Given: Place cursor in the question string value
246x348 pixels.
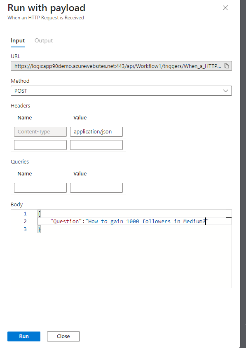Looking at the screenshot, I should coord(147,221).
